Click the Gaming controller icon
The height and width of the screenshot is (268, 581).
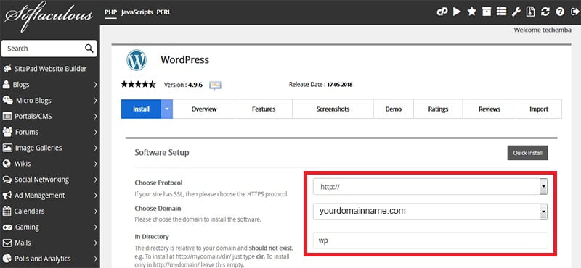pos(7,227)
